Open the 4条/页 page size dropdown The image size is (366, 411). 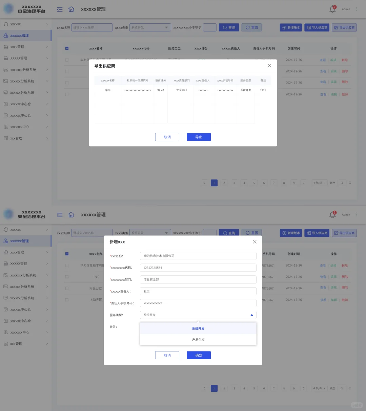point(319,183)
